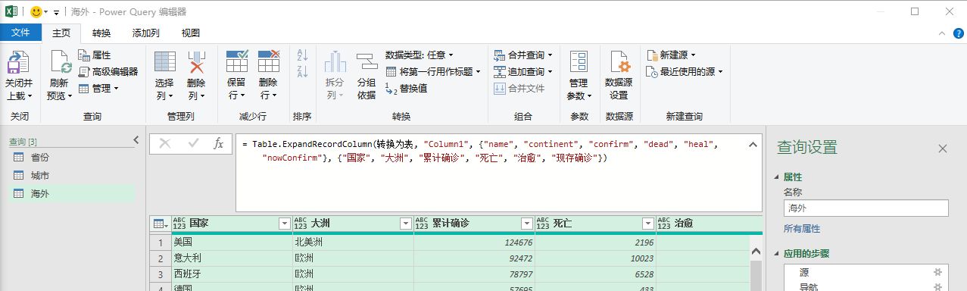This screenshot has width=967, height=291.
Task: Click Use First Row as Headers (将第一行用作标题)
Action: click(434, 71)
